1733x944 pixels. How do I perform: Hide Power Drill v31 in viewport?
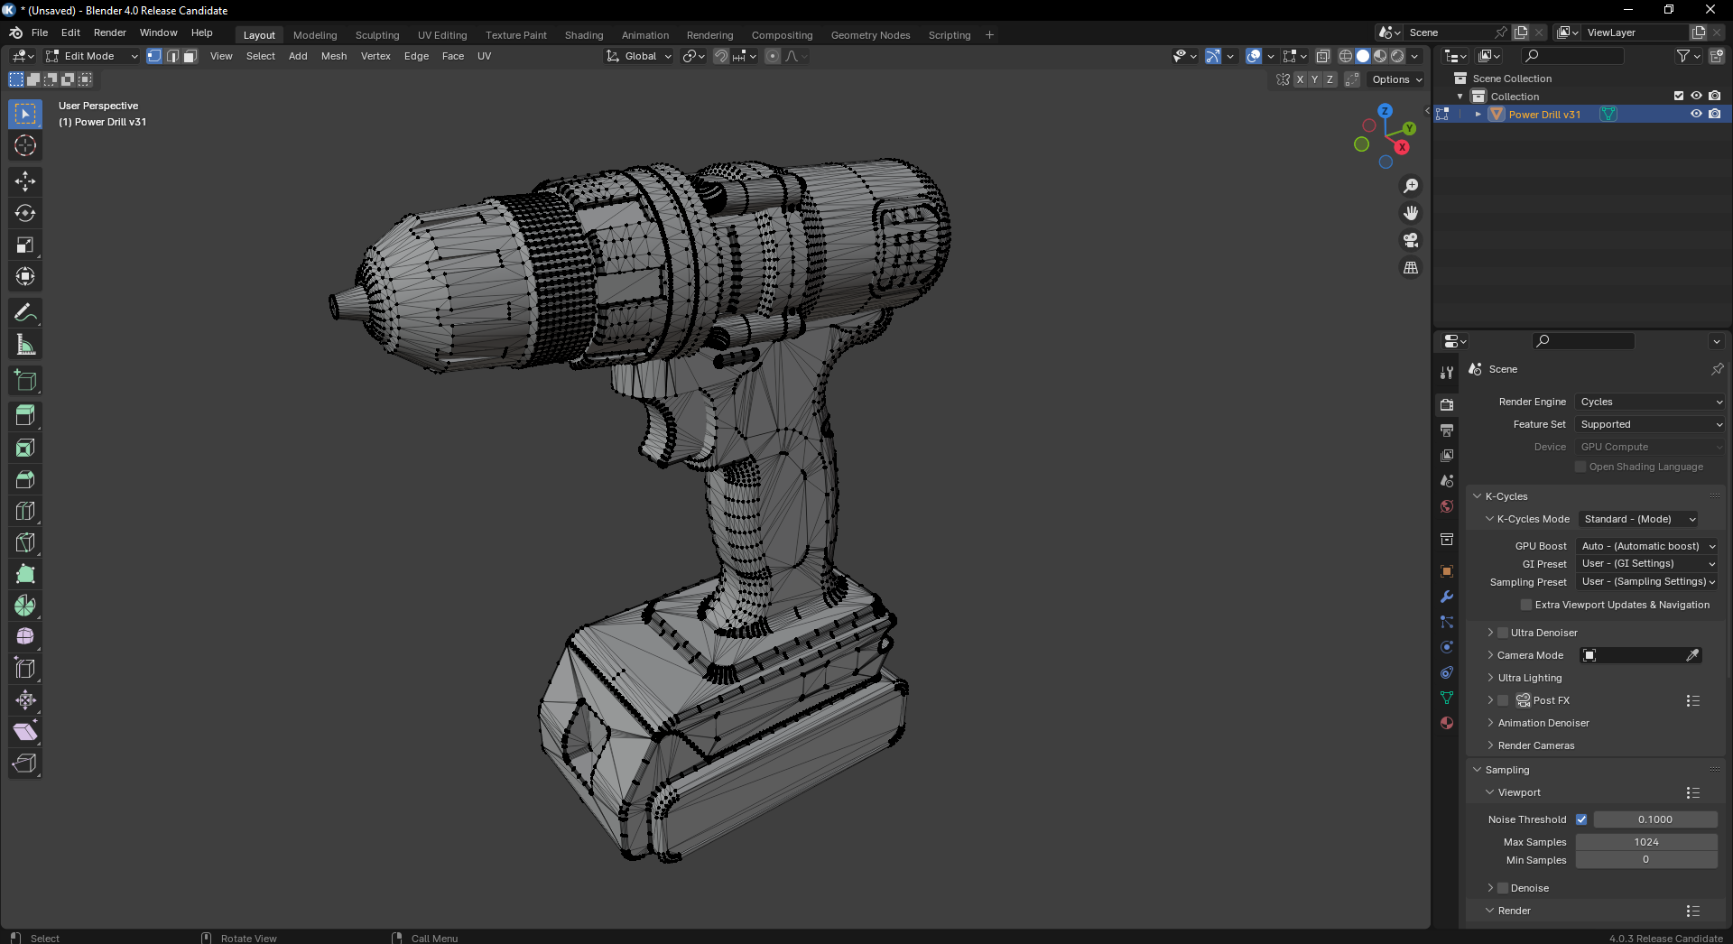click(1696, 114)
